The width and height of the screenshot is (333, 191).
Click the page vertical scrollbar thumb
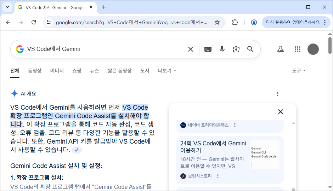330,45
